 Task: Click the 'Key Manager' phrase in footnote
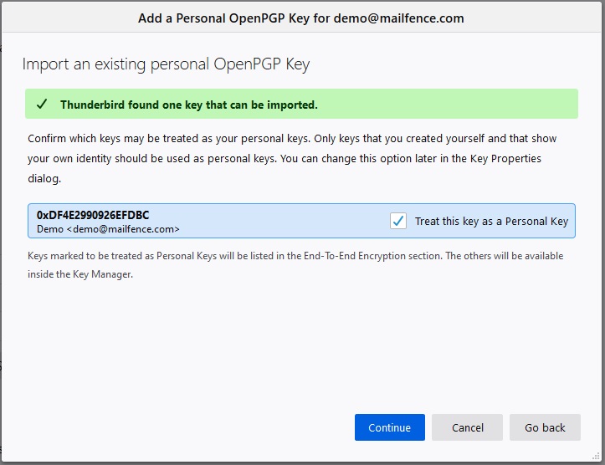coord(102,274)
